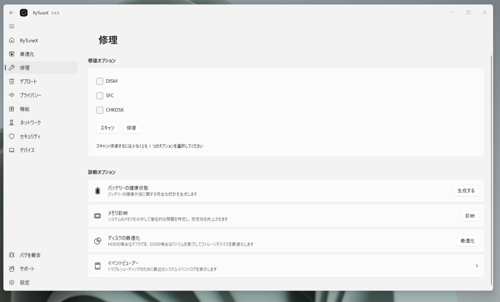500x302 pixels.
Task: Click the スキャン button
Action: pos(107,128)
